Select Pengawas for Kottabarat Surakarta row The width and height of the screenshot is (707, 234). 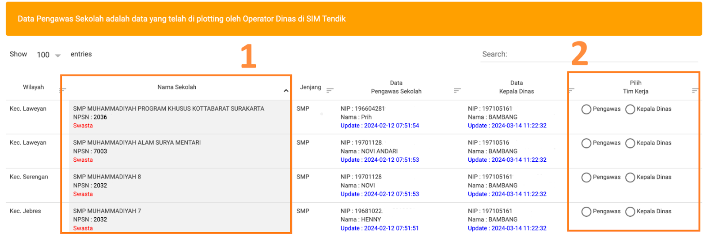click(586, 109)
